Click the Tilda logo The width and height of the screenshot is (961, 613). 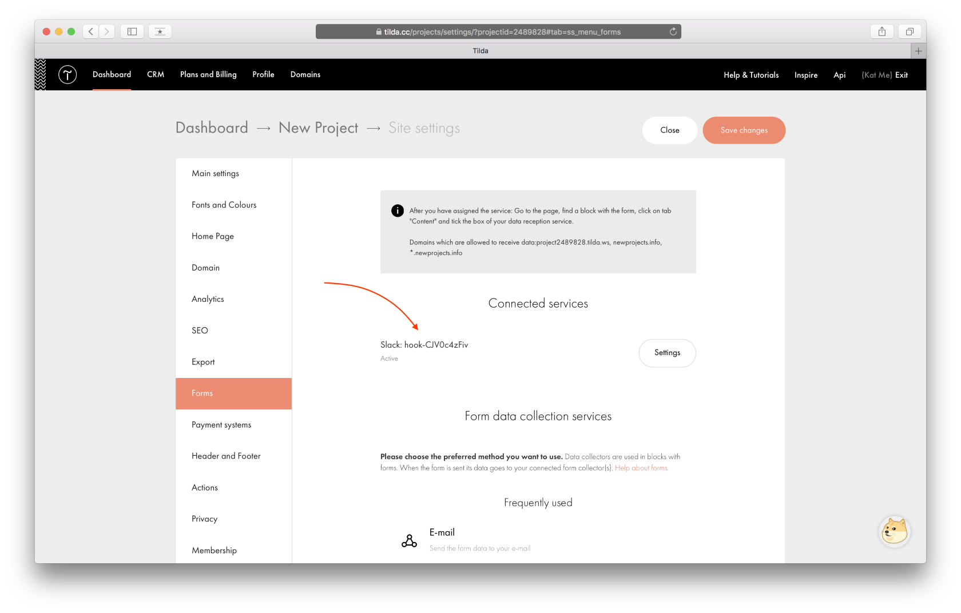pos(67,74)
